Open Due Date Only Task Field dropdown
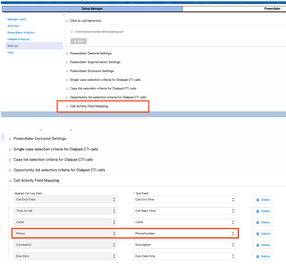The height and width of the screenshot is (266, 286). click(185, 256)
